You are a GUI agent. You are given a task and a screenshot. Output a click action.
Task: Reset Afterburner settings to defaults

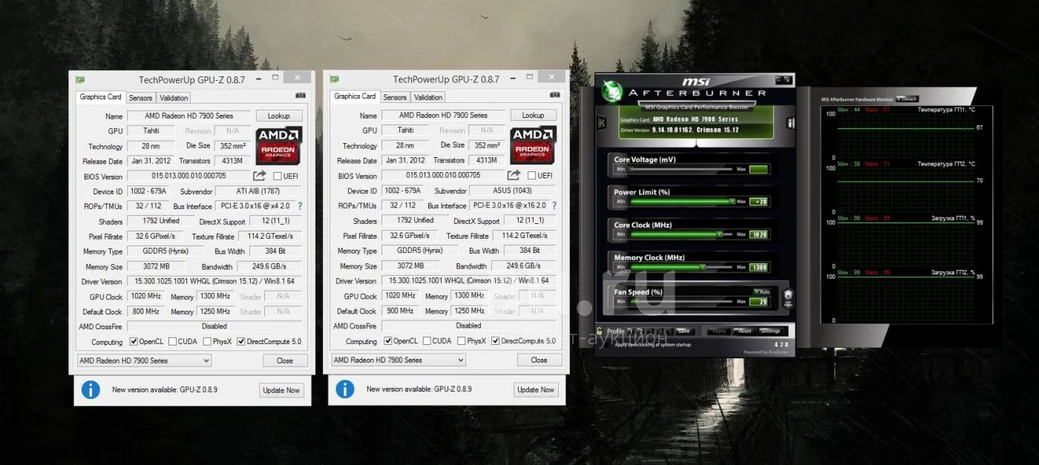coord(744,331)
